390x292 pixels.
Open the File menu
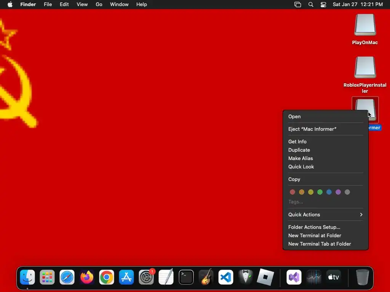(x=48, y=5)
